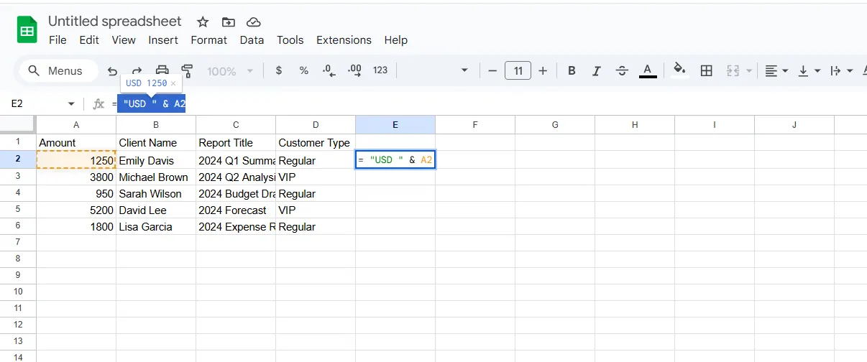867x362 pixels.
Task: Expand the font family dropdown
Action: click(x=464, y=70)
